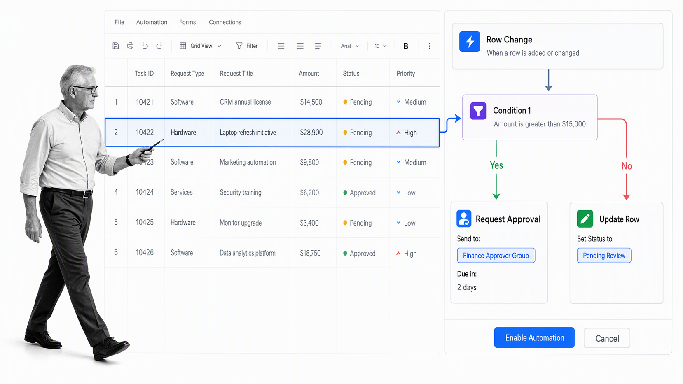Open the Medium priority dropdown for CRM annual license

pyautogui.click(x=398, y=102)
